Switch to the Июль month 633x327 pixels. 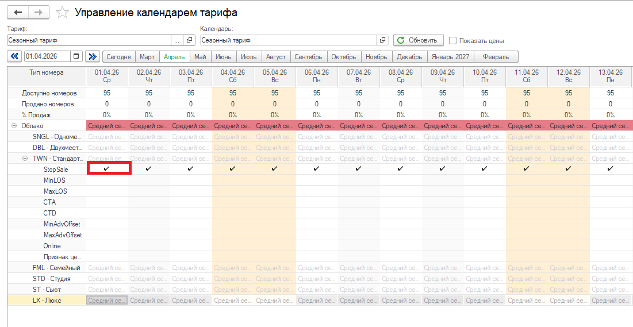249,57
